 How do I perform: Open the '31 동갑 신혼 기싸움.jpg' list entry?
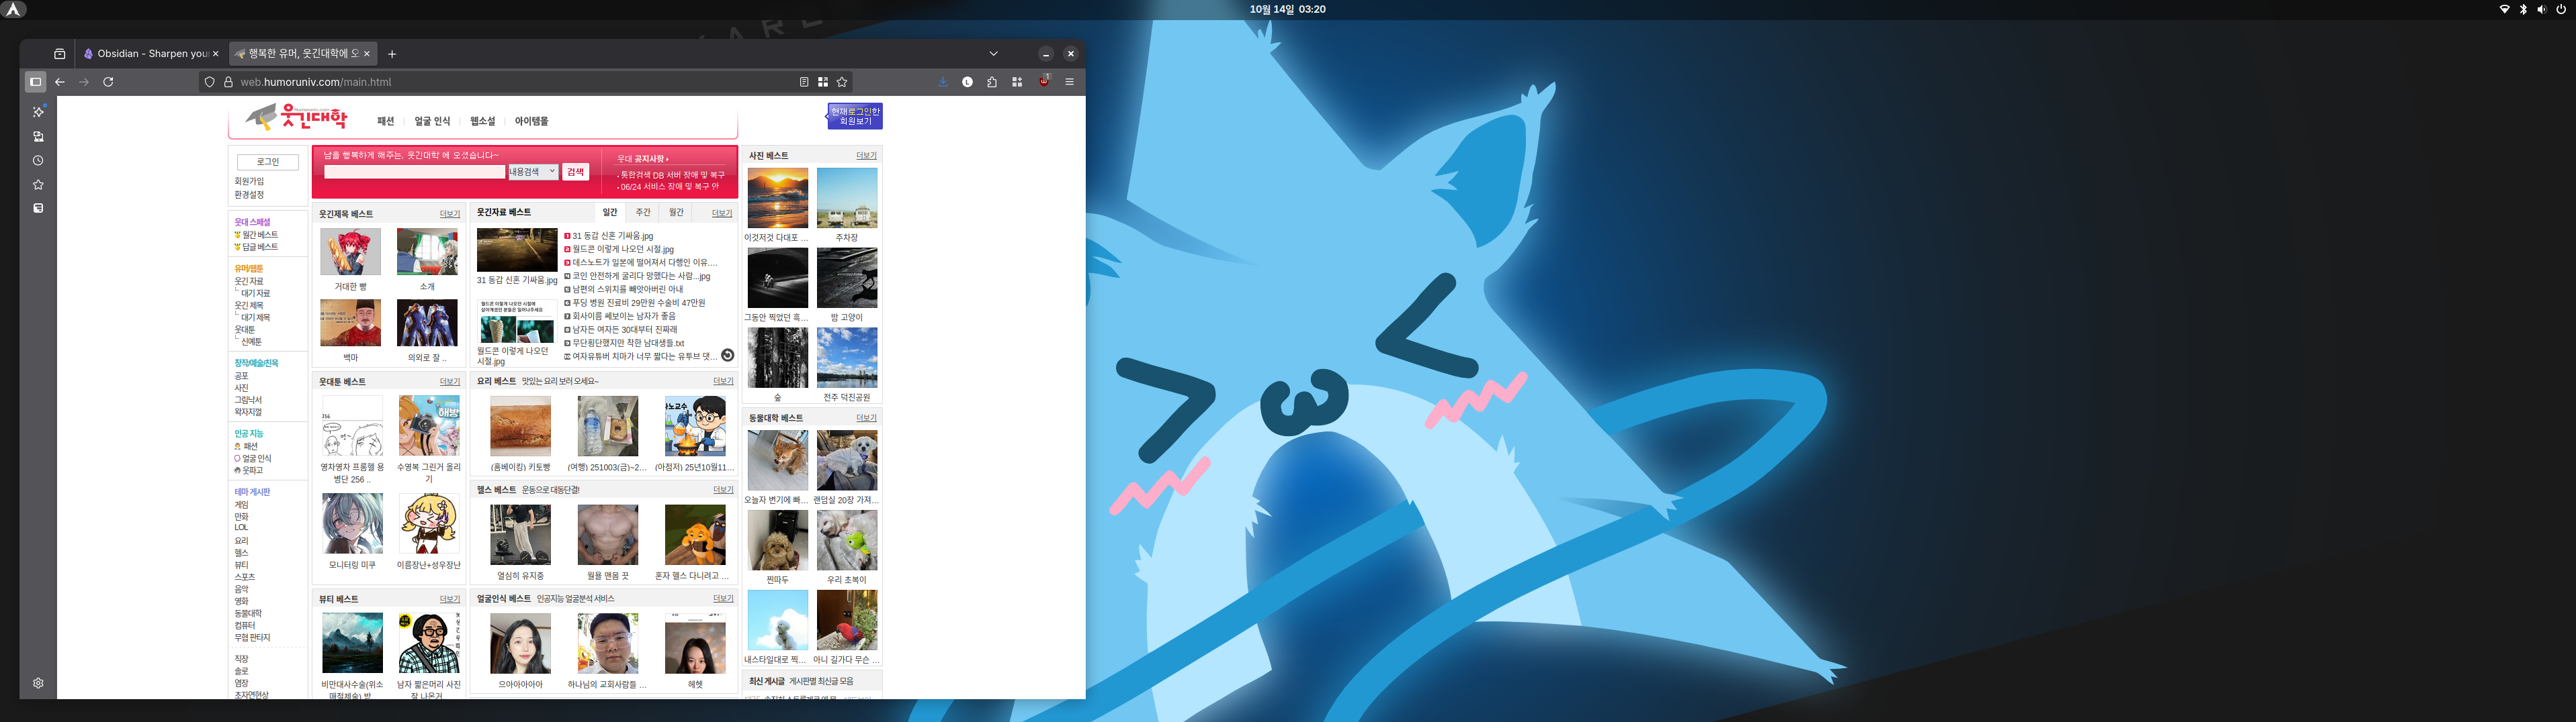[x=613, y=237]
